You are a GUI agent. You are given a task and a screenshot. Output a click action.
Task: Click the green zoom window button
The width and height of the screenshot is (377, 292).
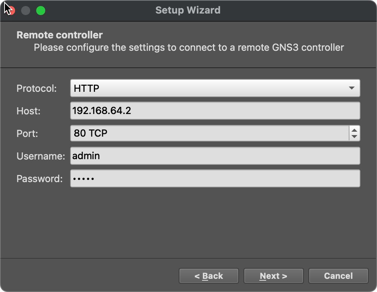[x=41, y=11]
